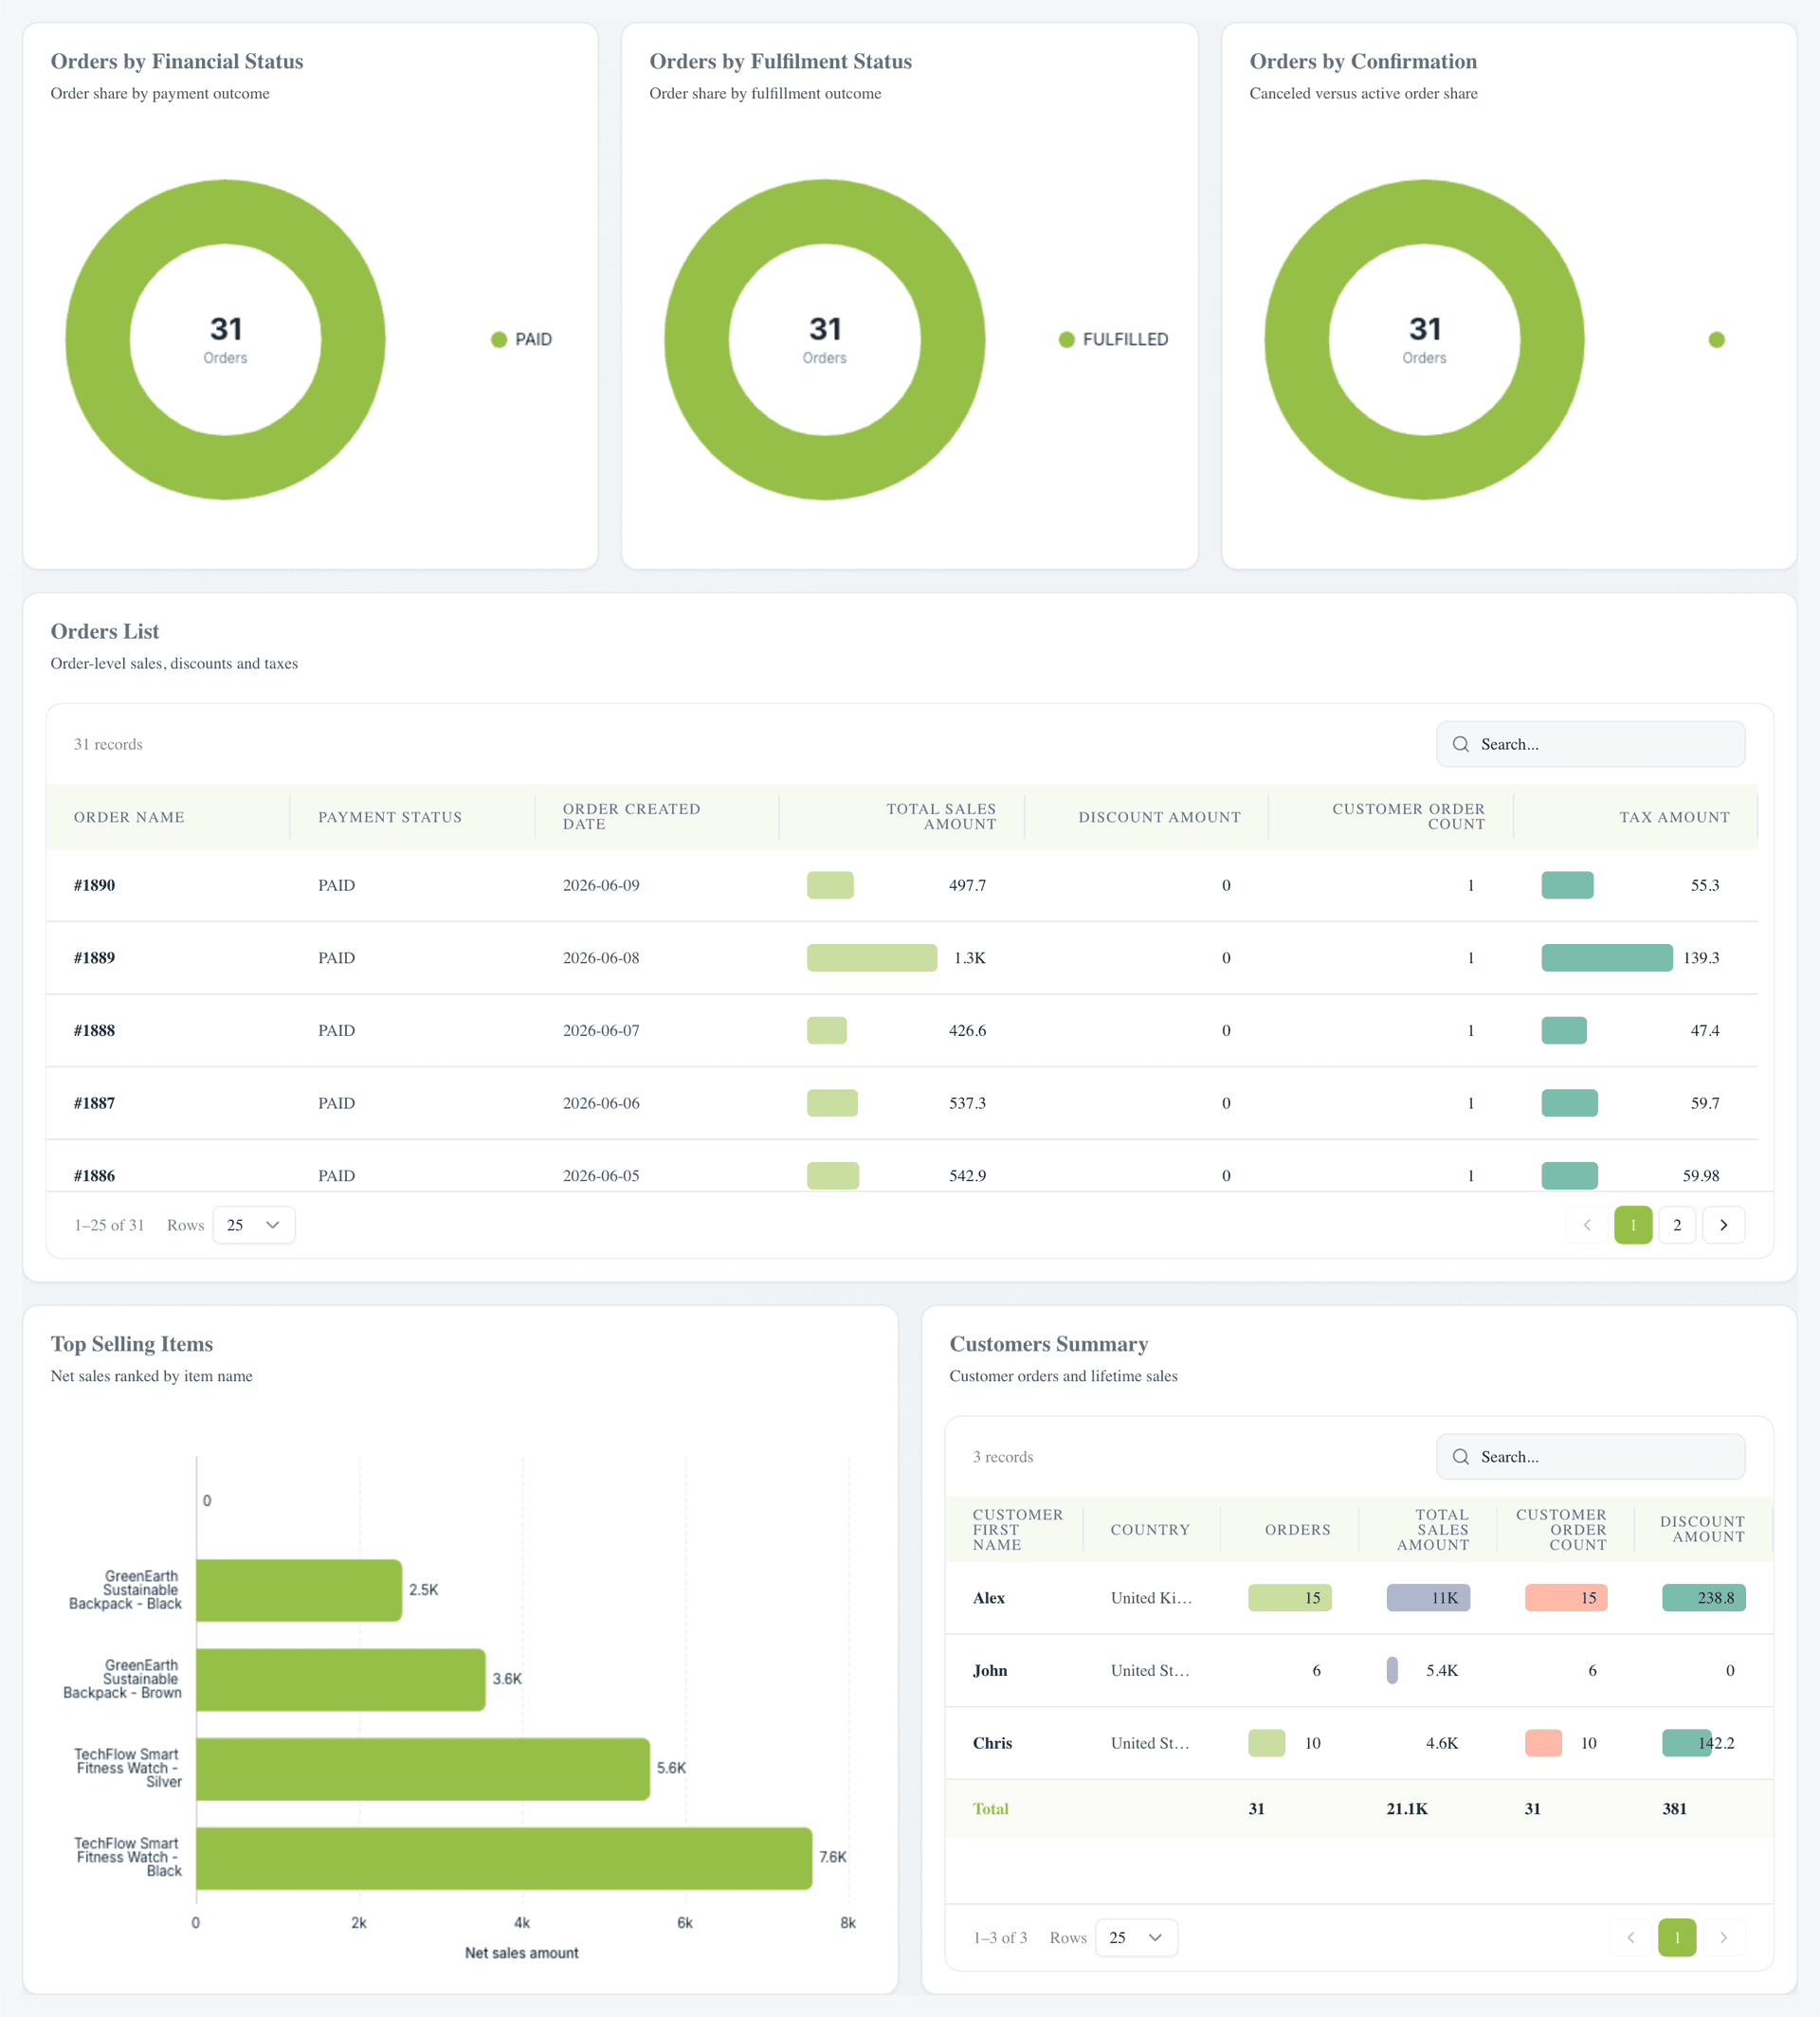Image resolution: width=1820 pixels, height=2017 pixels.
Task: Click Chris's total sales 4.6K
Action: point(1442,1744)
